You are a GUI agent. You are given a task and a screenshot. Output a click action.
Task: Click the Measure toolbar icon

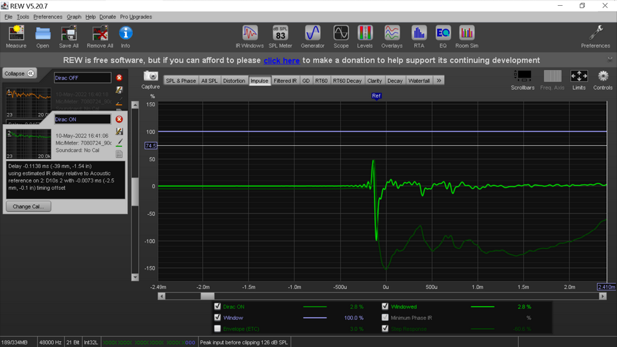tap(16, 36)
